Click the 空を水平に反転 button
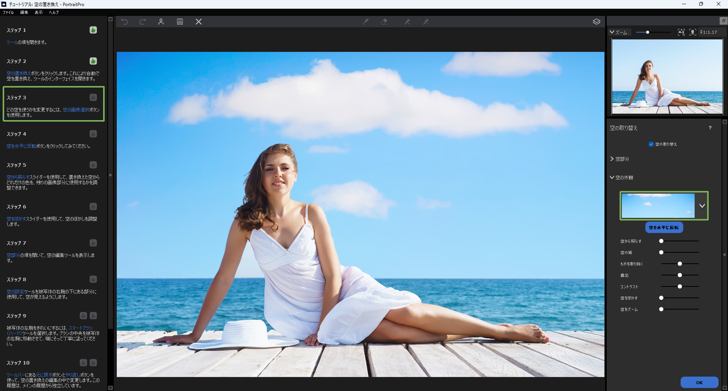 pyautogui.click(x=664, y=228)
